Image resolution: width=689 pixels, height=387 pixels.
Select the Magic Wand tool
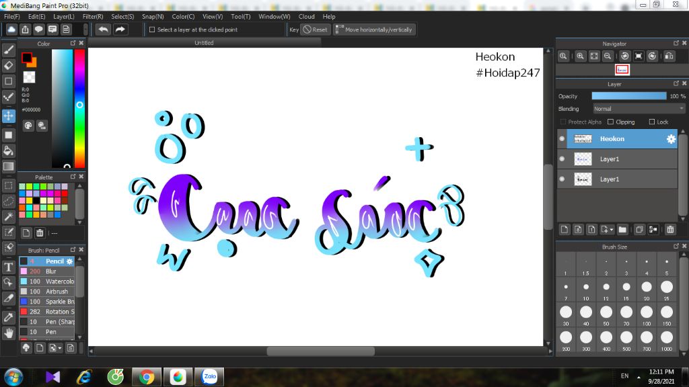tap(8, 217)
